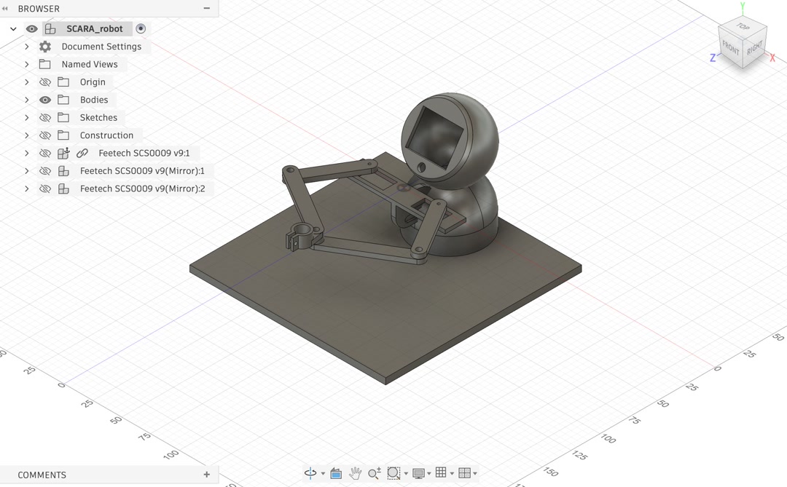Expand Feetech SCS0009 v9:1 node
787x487 pixels.
pos(27,154)
